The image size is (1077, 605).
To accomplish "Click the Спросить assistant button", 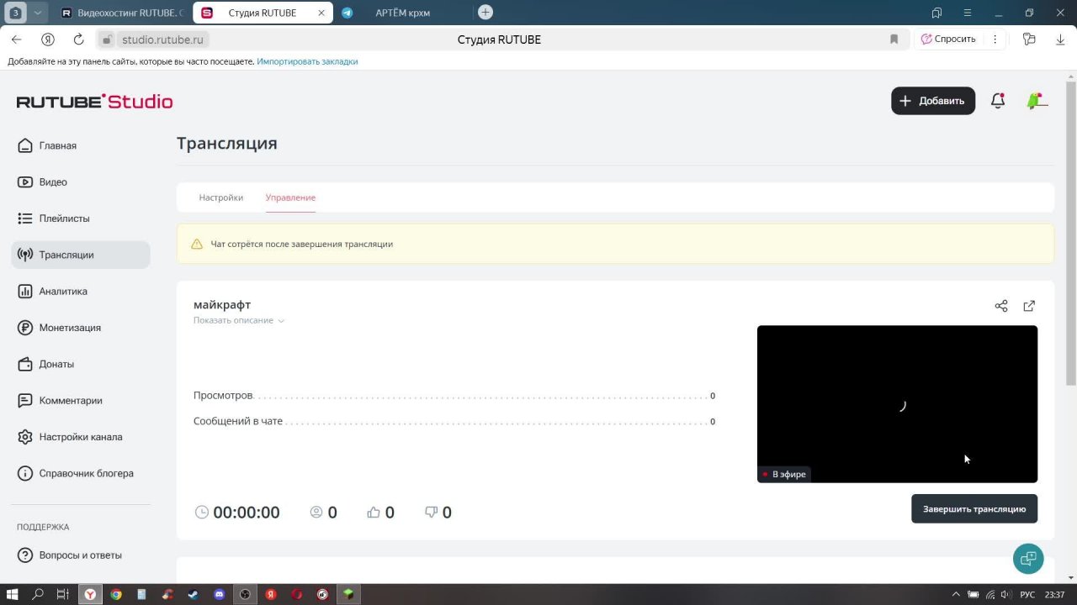I will (x=949, y=39).
